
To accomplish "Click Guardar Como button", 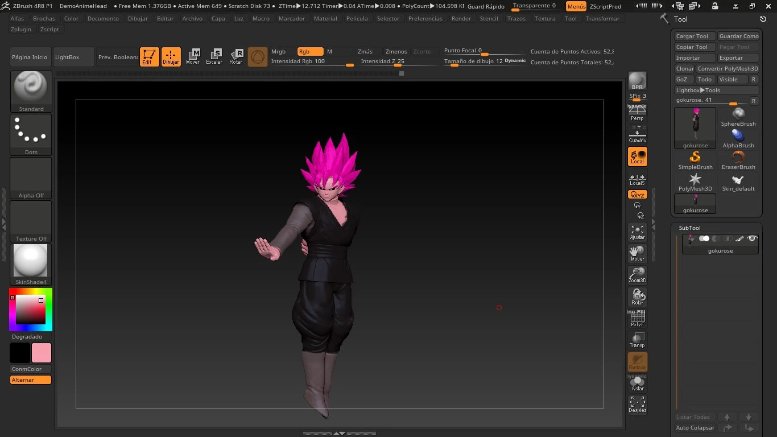I will pos(738,36).
